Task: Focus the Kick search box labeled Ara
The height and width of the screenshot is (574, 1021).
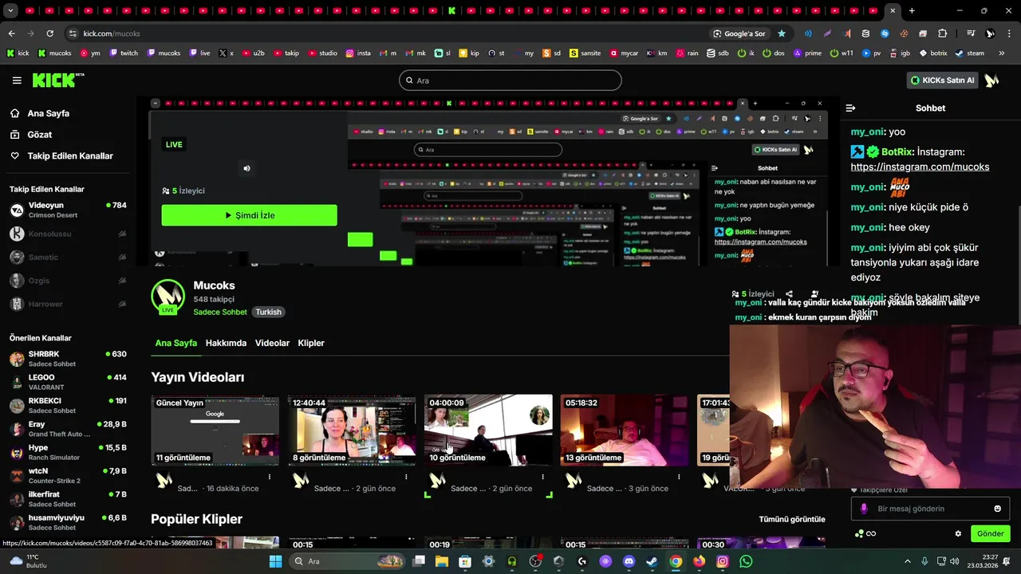Action: pyautogui.click(x=510, y=81)
